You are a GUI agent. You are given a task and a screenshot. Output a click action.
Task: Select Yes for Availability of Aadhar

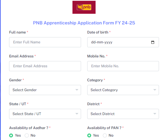coord(11,135)
